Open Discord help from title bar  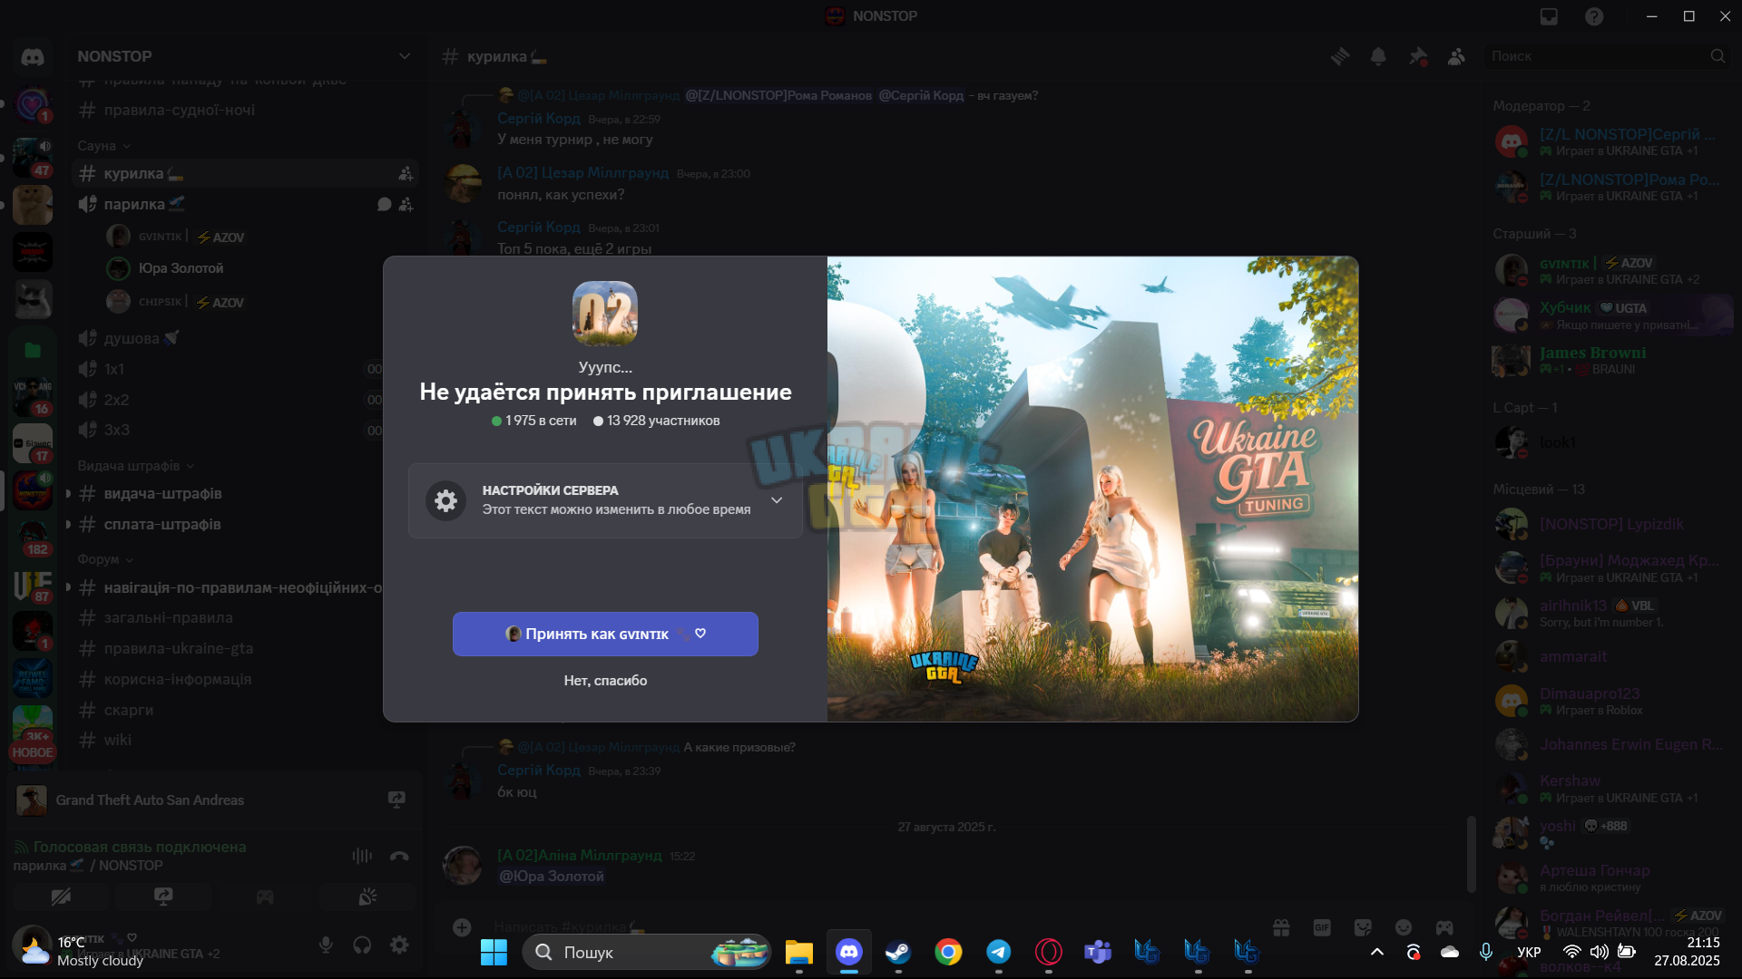click(1594, 16)
